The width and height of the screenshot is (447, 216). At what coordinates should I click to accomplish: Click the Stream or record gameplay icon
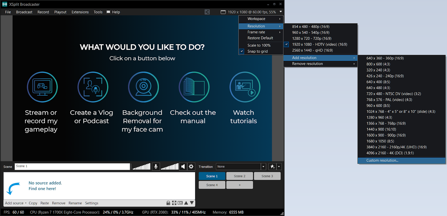pos(42,87)
